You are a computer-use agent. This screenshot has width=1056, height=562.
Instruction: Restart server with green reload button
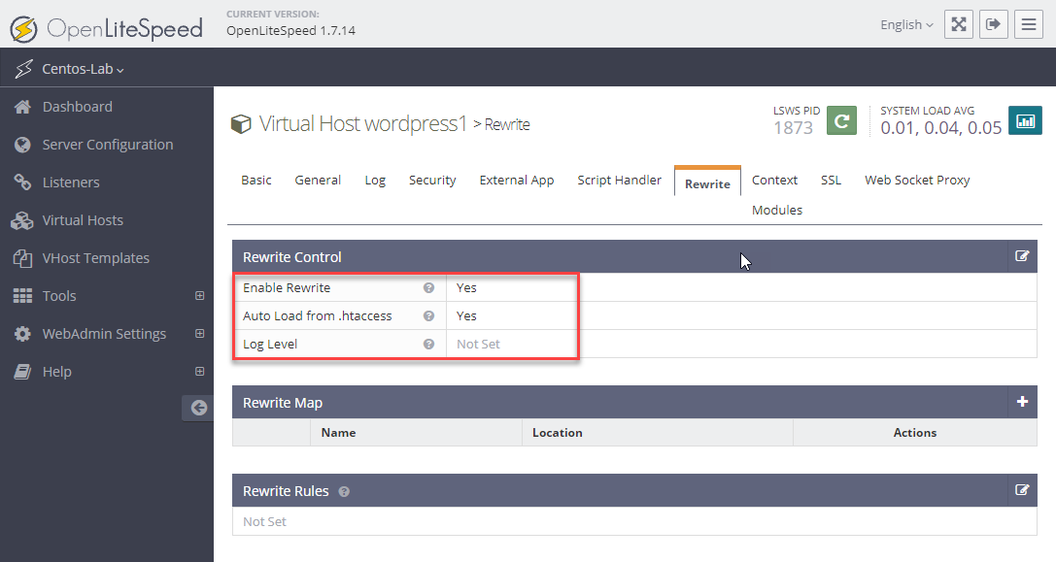pyautogui.click(x=841, y=120)
